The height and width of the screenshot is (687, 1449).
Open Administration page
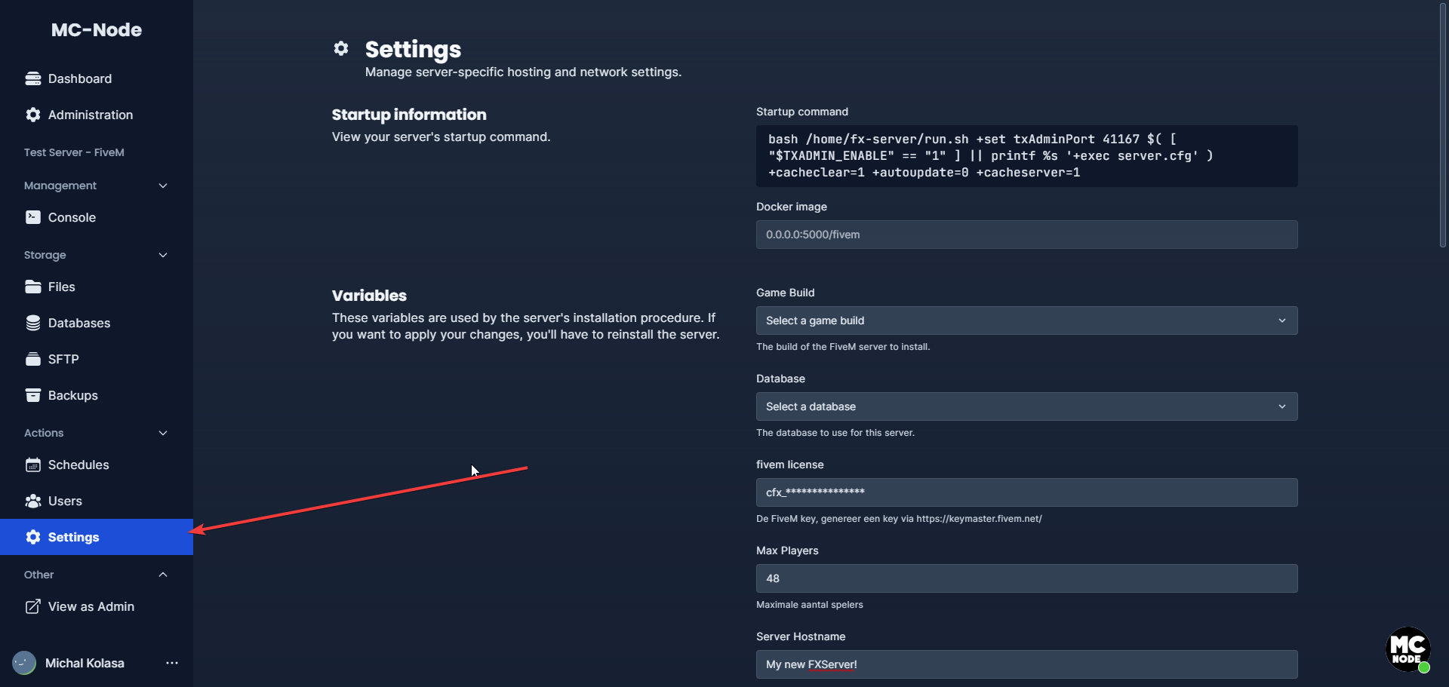[97, 115]
